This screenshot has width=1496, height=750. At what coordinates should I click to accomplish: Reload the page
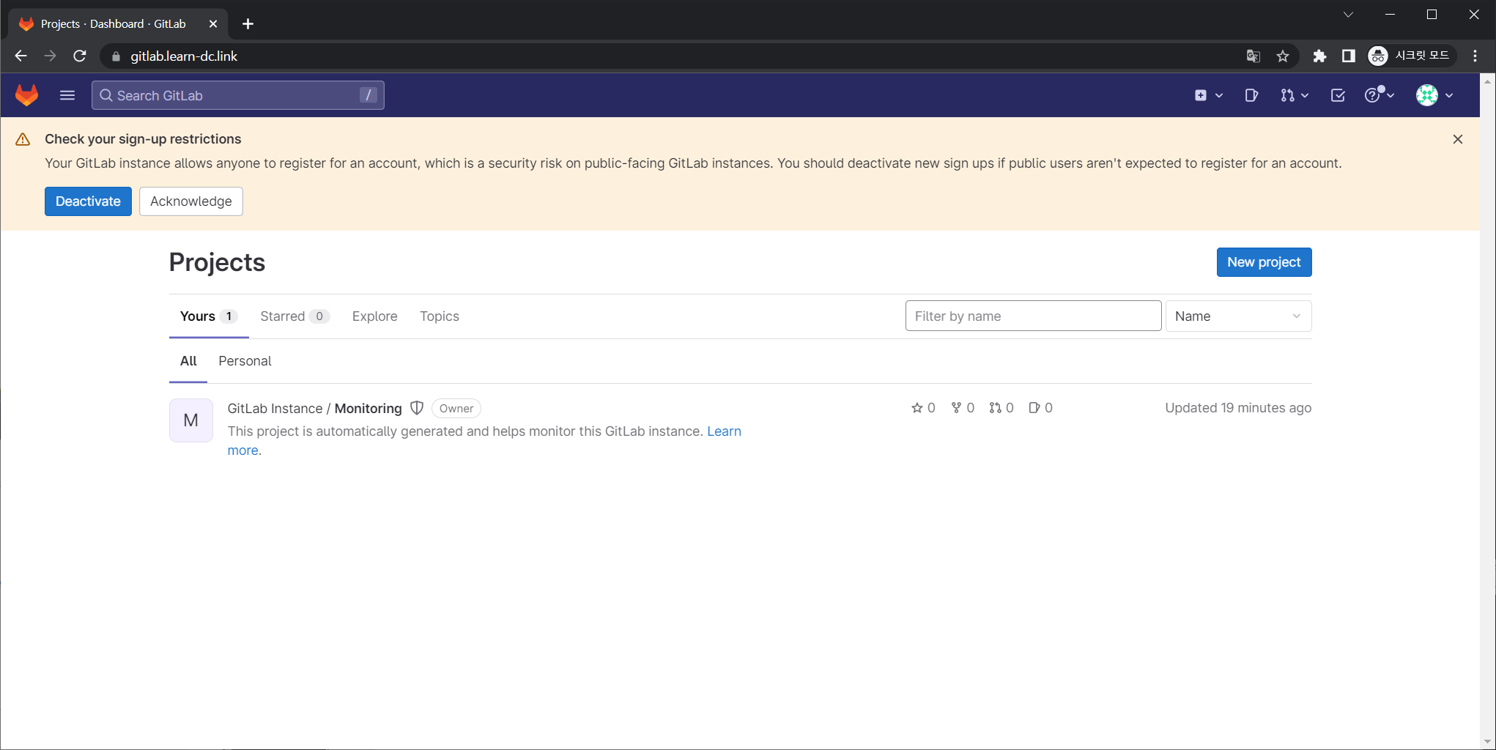(80, 56)
